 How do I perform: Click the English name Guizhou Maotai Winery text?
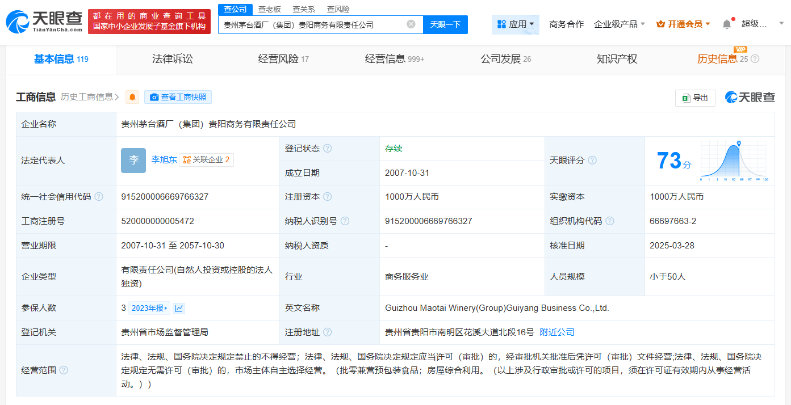(x=497, y=308)
